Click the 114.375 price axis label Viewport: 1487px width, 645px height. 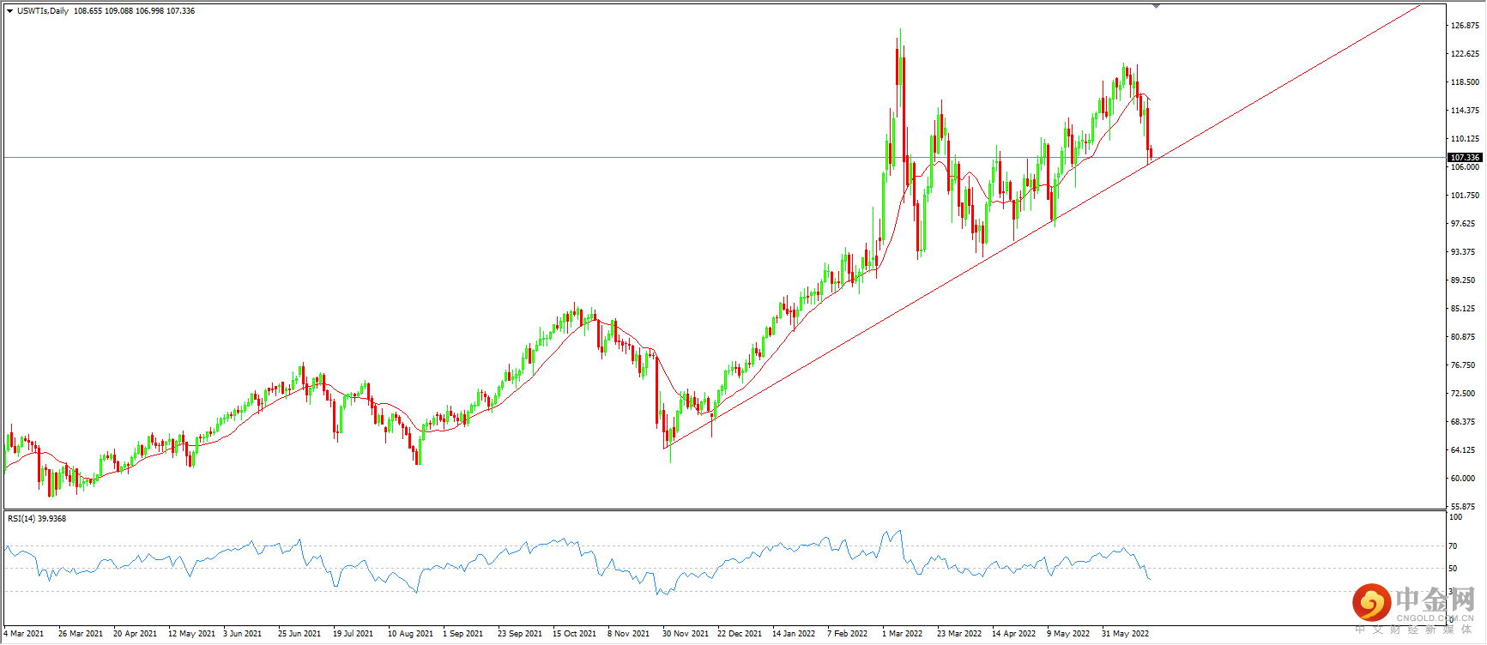coord(1465,111)
